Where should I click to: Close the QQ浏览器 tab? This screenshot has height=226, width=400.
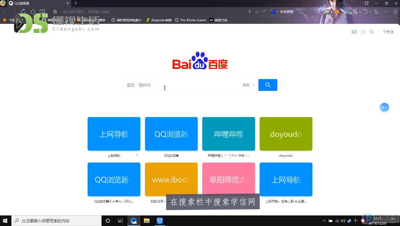tap(68, 3)
